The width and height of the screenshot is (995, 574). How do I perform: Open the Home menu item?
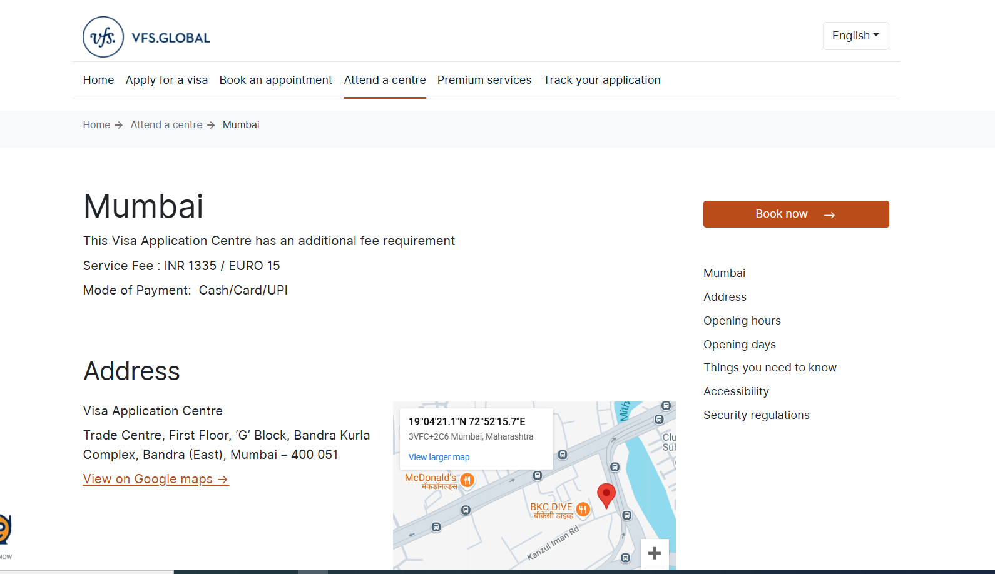pos(98,80)
